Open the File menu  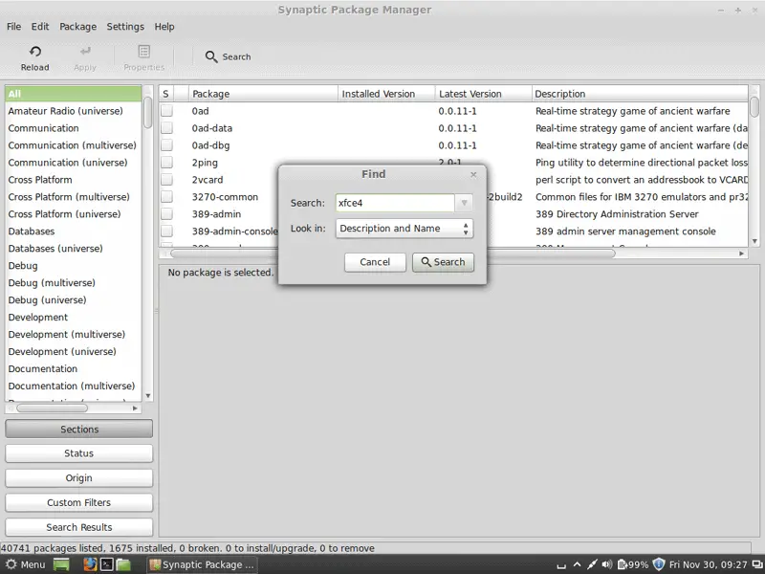(x=13, y=27)
